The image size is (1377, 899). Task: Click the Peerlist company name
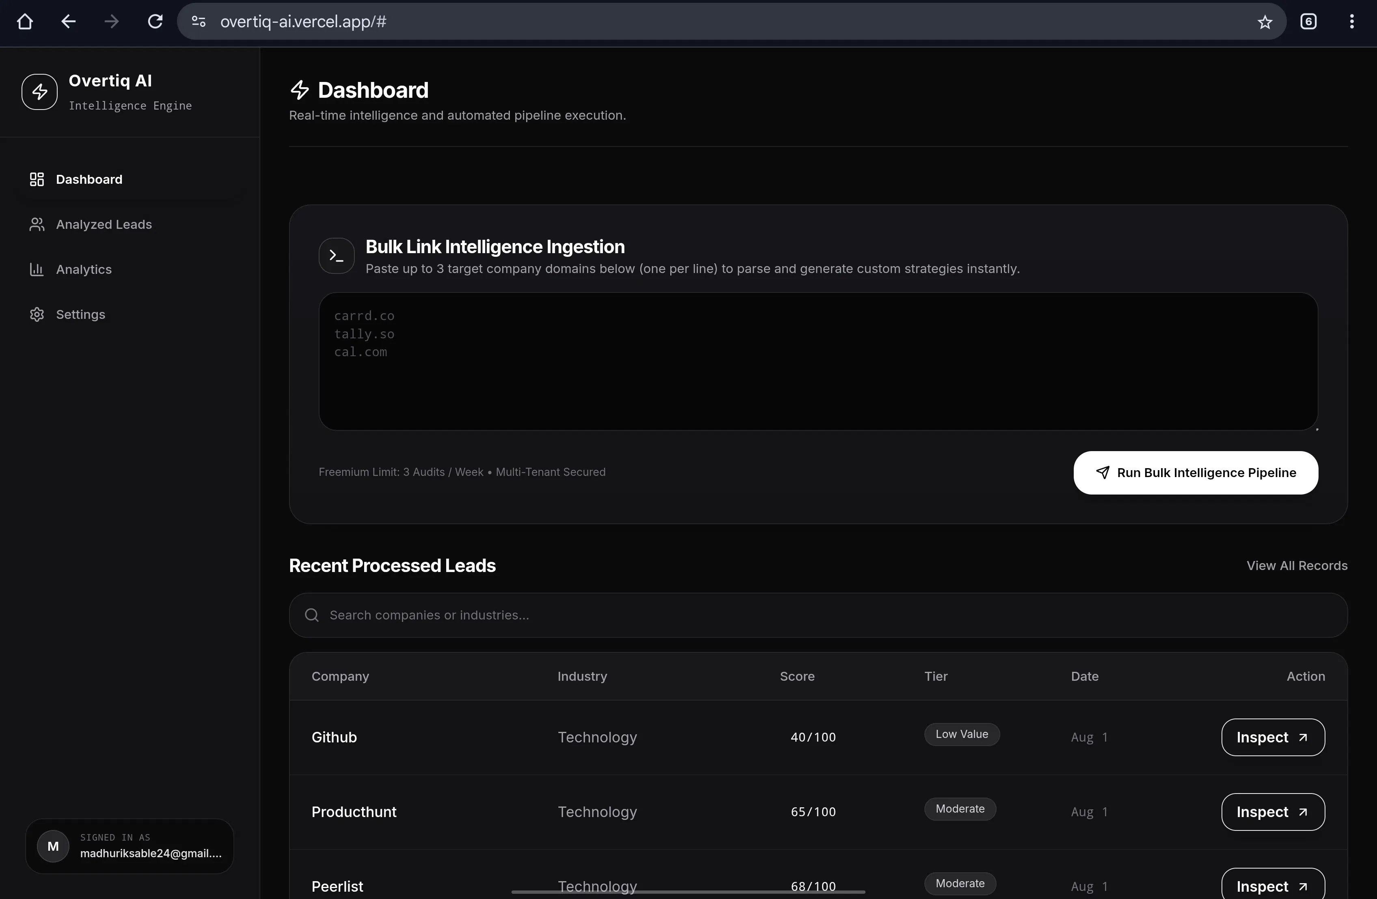tap(337, 886)
